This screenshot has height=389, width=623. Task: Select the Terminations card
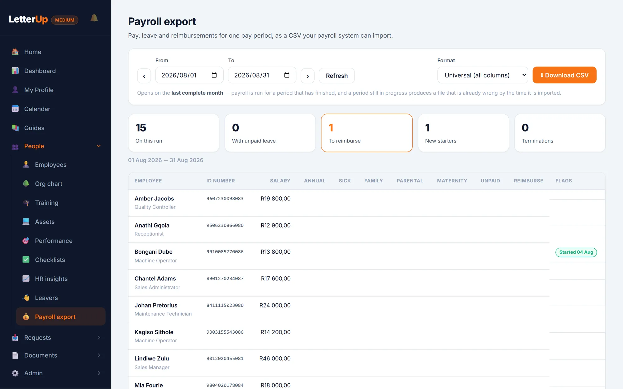click(x=560, y=133)
